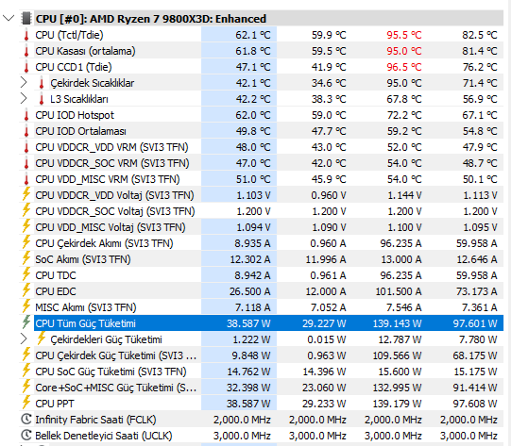Image resolution: width=511 pixels, height=446 pixels.
Task: Collapse the CPU [#0] AMD Ryzen 7 9800X3D group
Action: tap(9, 18)
